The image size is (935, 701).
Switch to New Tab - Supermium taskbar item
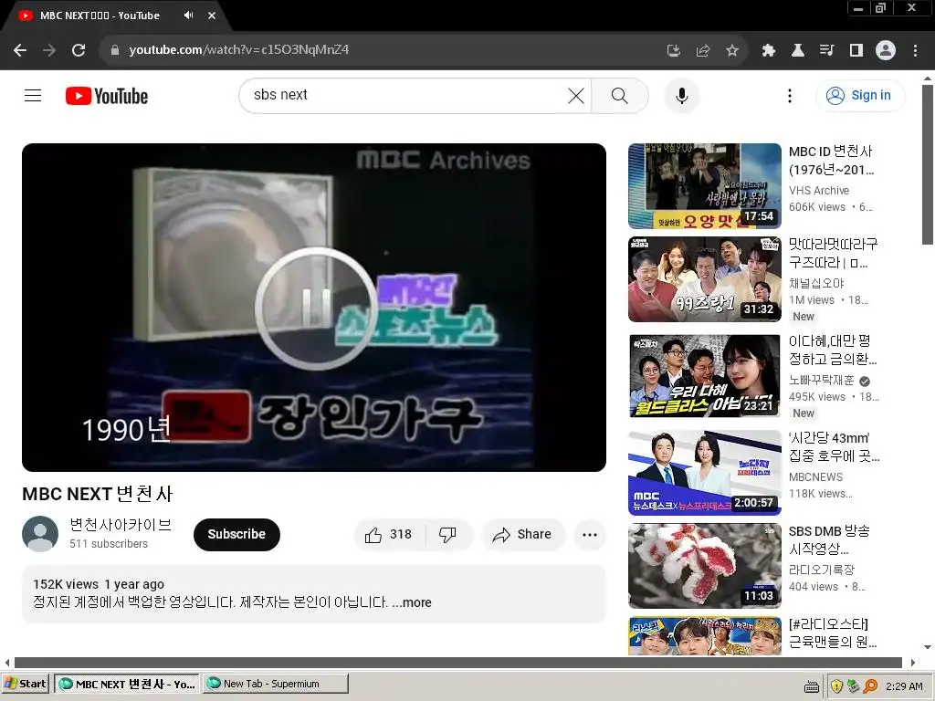pyautogui.click(x=276, y=684)
